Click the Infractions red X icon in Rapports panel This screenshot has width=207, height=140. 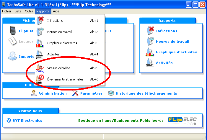151,31
